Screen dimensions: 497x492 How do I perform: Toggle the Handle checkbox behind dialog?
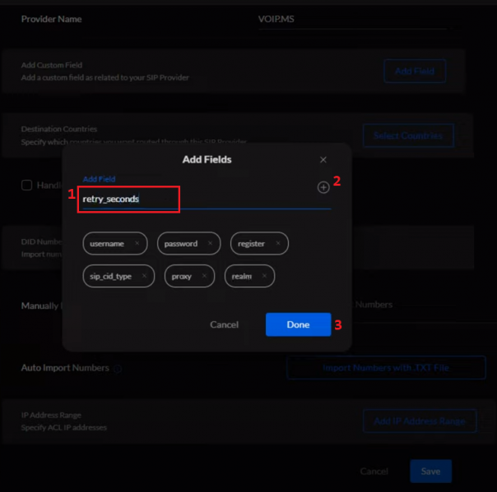tap(26, 185)
